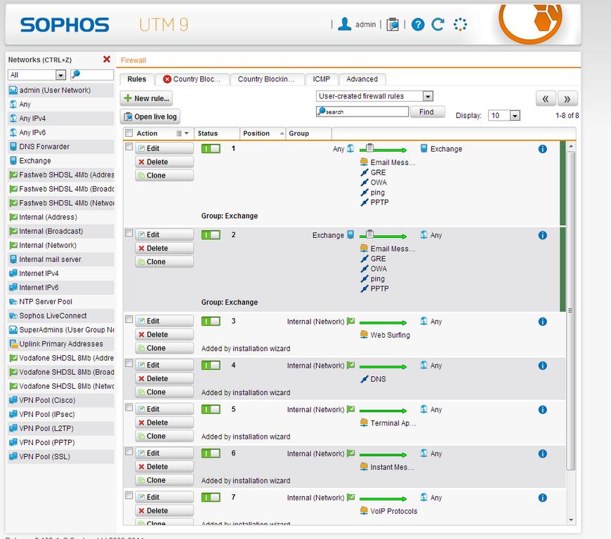Click the scrollbar down arrow in rules list

click(571, 520)
